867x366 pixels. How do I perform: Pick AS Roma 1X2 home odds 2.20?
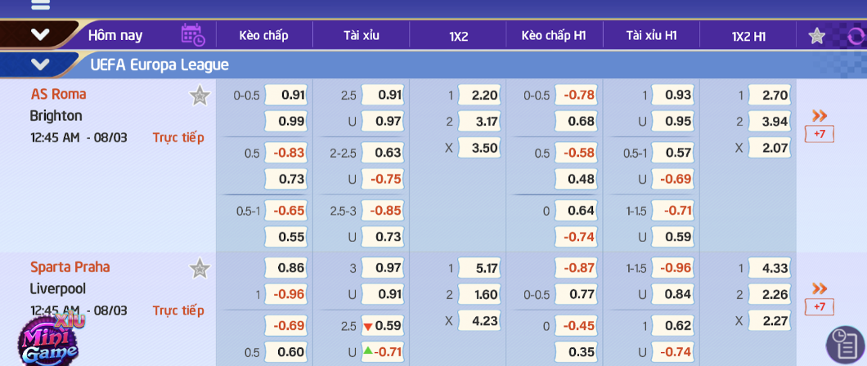point(478,95)
